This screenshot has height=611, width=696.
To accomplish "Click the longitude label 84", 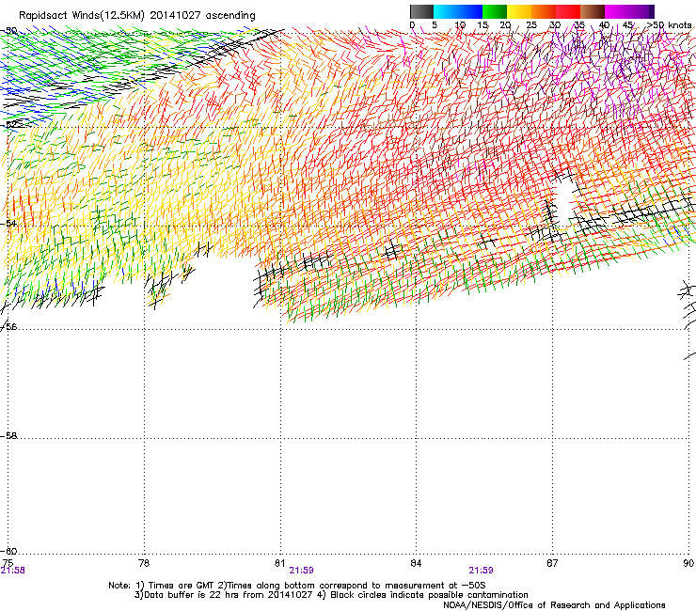I will tap(416, 563).
